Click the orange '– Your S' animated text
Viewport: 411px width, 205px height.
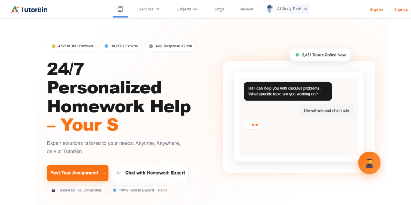(x=83, y=125)
